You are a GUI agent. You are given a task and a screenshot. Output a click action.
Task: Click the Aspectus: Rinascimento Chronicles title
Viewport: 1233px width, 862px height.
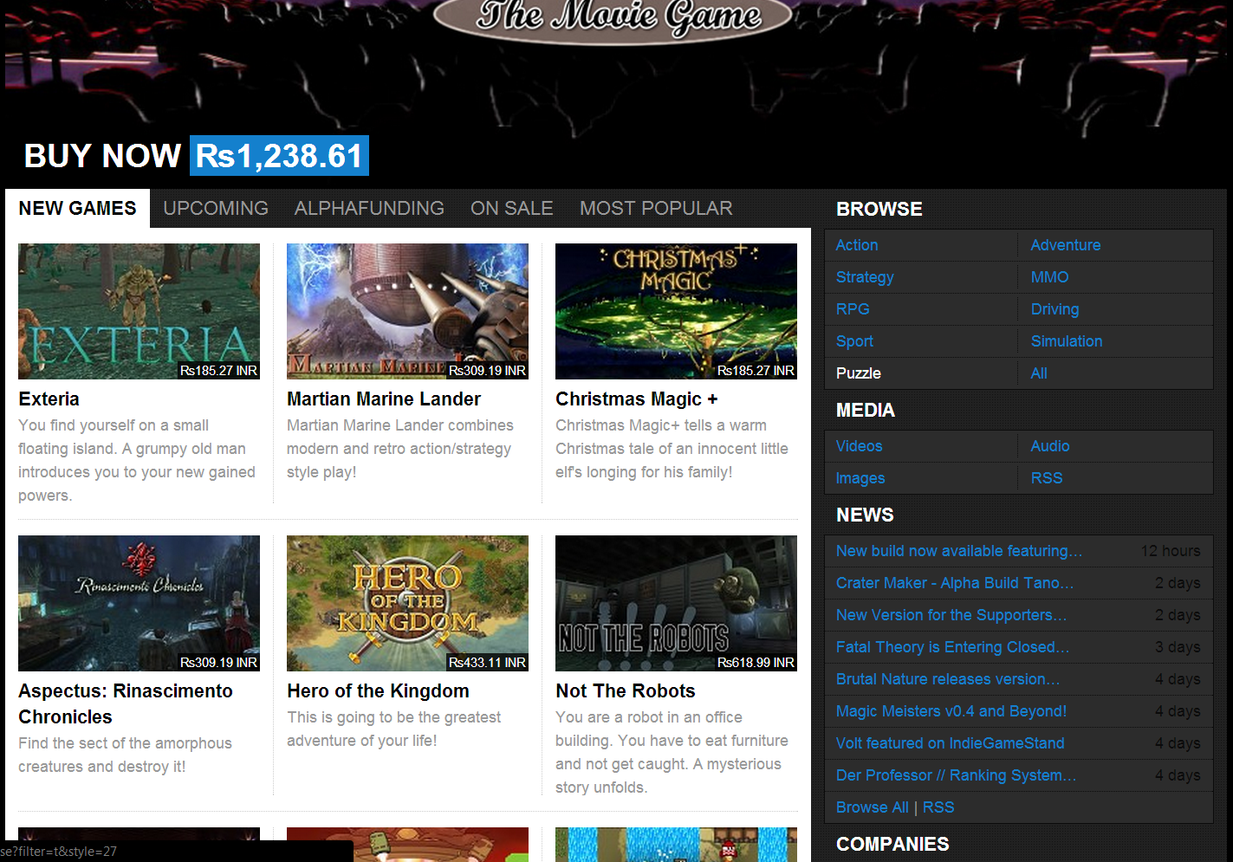(x=126, y=704)
